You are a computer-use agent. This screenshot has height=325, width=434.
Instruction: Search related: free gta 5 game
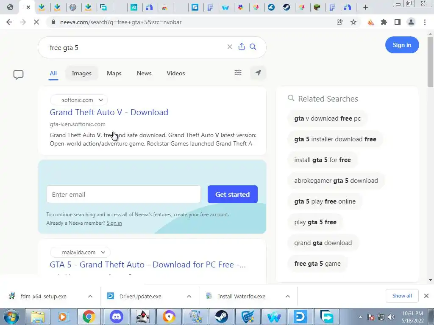point(317,263)
